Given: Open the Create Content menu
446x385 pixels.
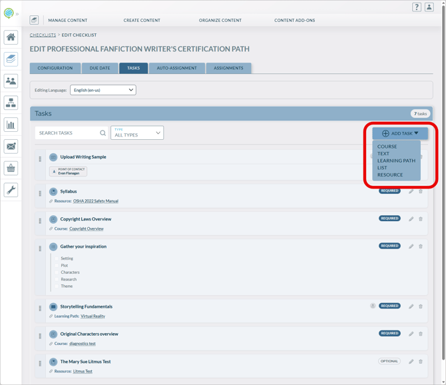Looking at the screenshot, I should [x=142, y=20].
